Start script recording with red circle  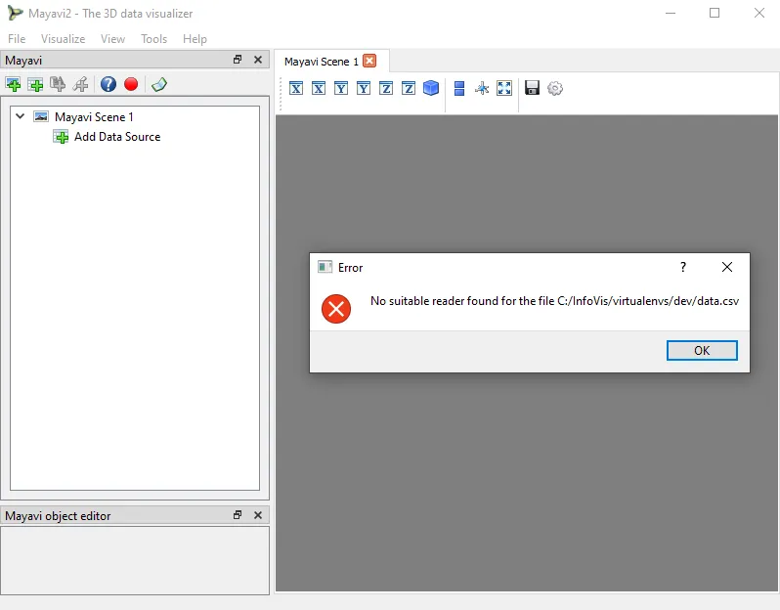click(131, 84)
